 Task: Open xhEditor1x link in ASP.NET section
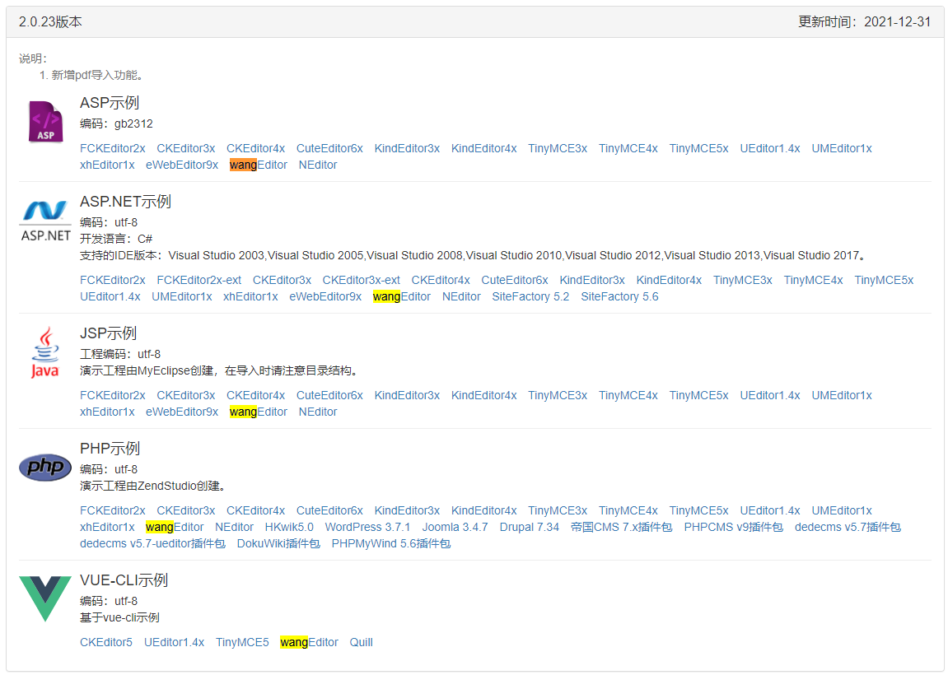pyautogui.click(x=250, y=296)
